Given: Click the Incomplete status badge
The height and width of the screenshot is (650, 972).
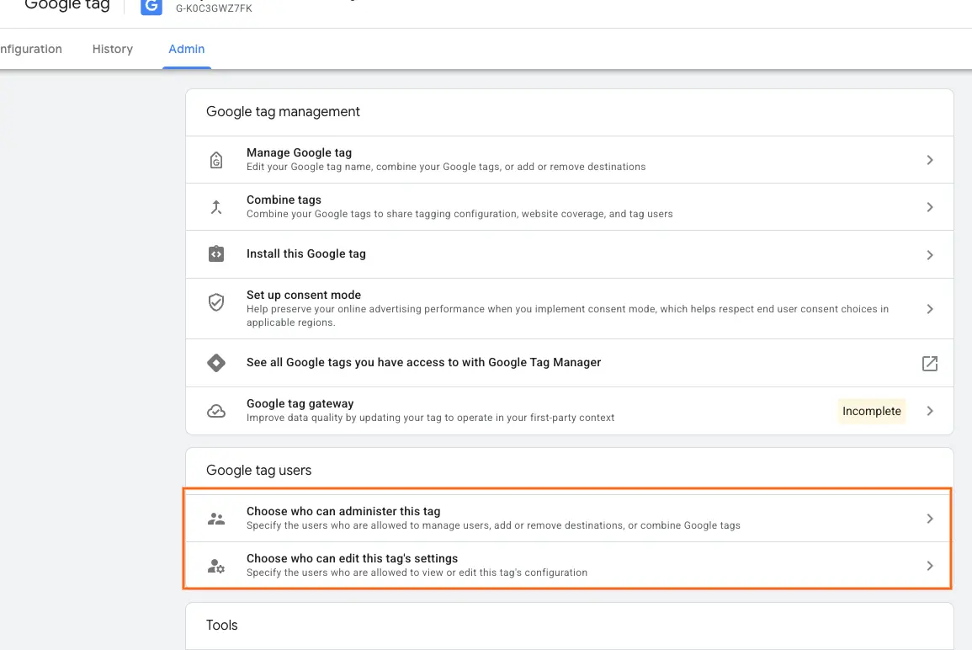Looking at the screenshot, I should click(872, 411).
